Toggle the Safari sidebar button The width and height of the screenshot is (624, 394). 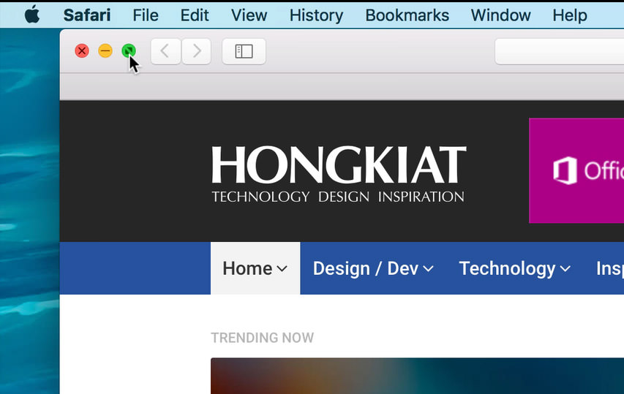244,51
